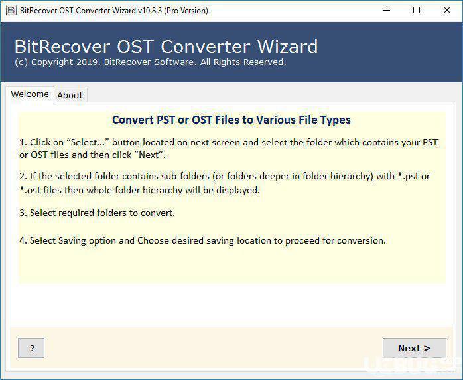The height and width of the screenshot is (380, 463).
Task: Open the About tab
Action: click(70, 95)
